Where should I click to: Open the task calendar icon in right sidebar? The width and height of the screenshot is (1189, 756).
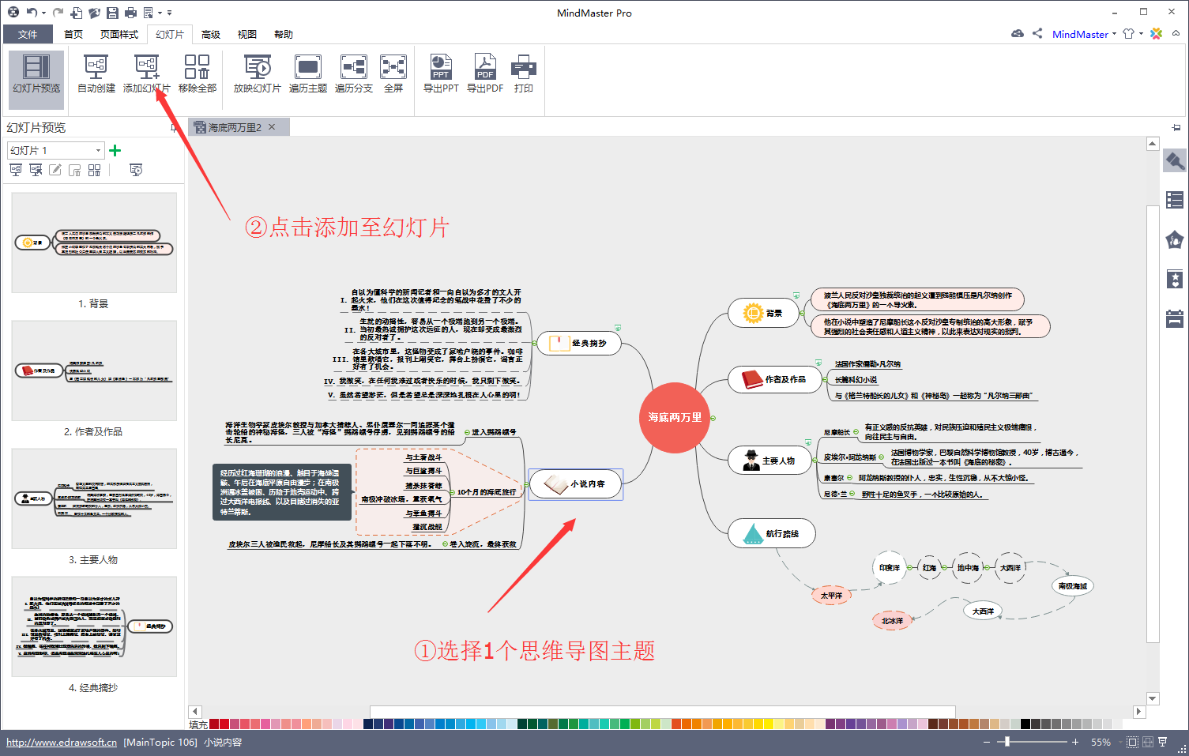(1175, 318)
